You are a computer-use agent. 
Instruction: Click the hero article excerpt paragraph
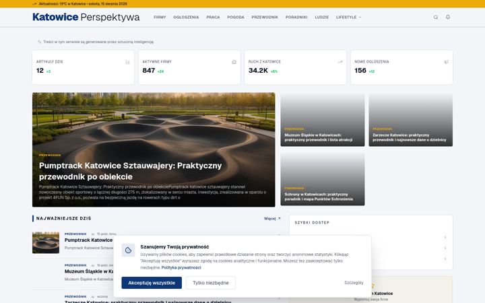152,193
